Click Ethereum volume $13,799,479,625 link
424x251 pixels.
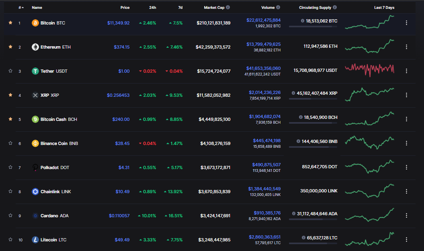tap(263, 44)
